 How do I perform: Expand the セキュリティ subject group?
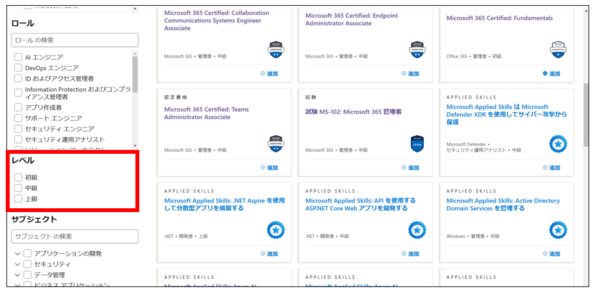click(17, 264)
